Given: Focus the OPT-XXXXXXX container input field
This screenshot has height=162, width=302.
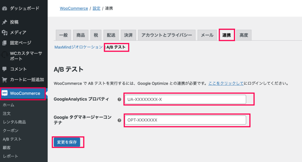Looking at the screenshot, I should click(185, 120).
